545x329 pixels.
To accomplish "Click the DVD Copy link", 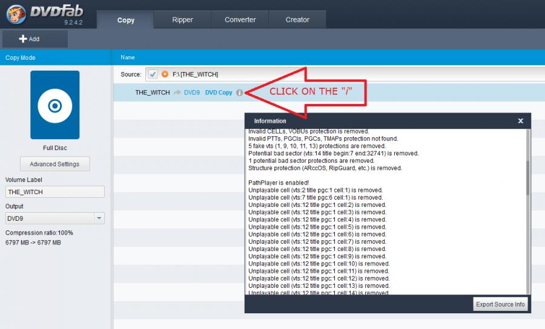I will (x=219, y=93).
